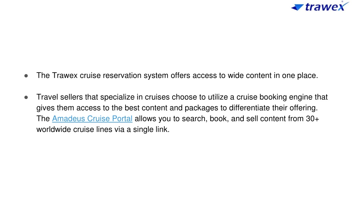Click the word "Trawex" in first bullet
The image size is (352, 198).
tap(65, 75)
